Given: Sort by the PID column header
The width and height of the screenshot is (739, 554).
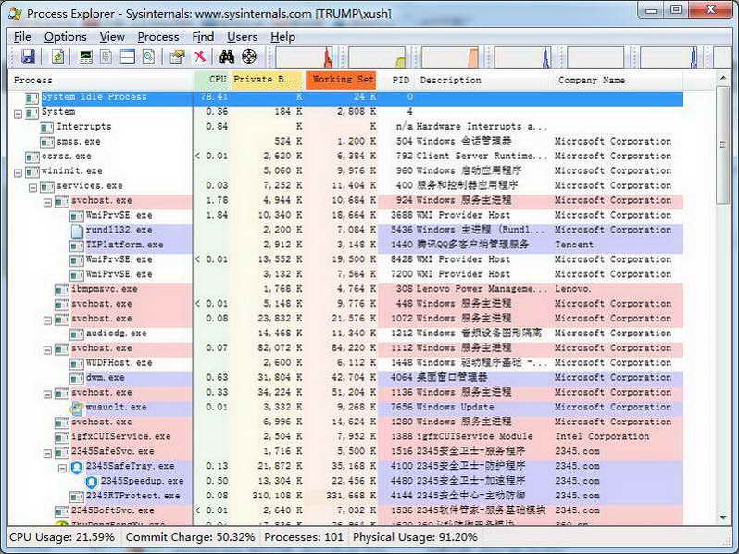Looking at the screenshot, I should point(398,81).
